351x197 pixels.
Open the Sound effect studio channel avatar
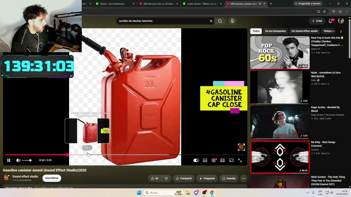(7, 178)
